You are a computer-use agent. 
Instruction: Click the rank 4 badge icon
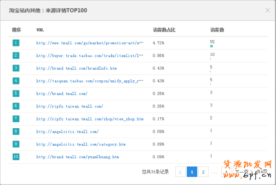pos(16,81)
